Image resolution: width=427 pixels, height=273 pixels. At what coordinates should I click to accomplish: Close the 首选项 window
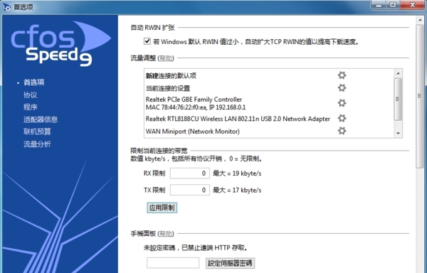coord(412,5)
